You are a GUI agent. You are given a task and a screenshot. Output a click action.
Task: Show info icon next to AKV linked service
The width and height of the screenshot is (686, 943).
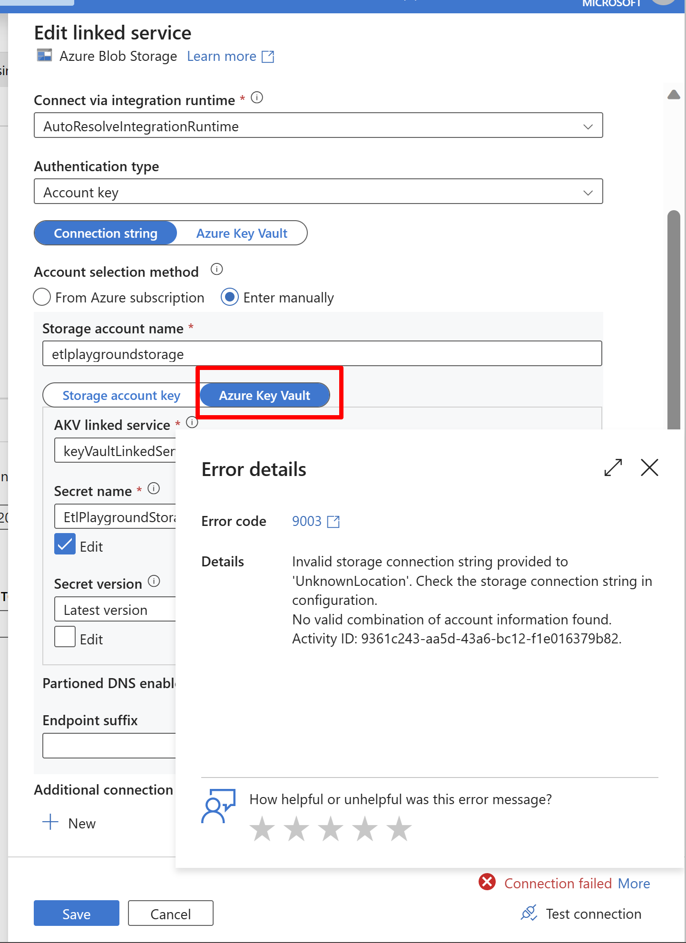click(192, 422)
